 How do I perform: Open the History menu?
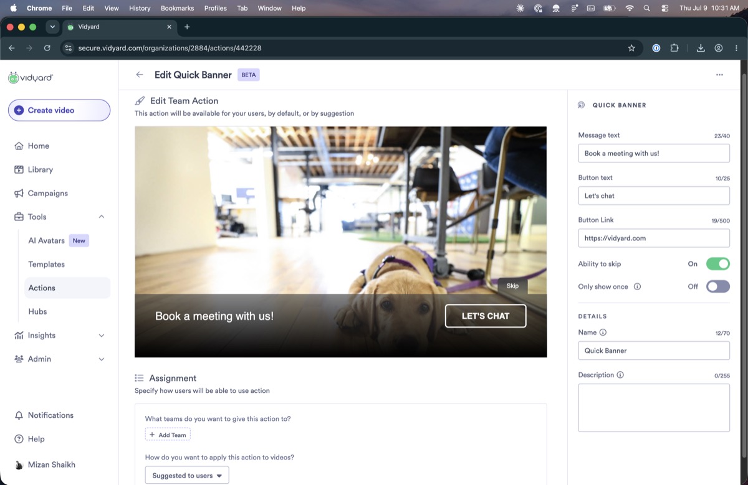click(x=140, y=8)
